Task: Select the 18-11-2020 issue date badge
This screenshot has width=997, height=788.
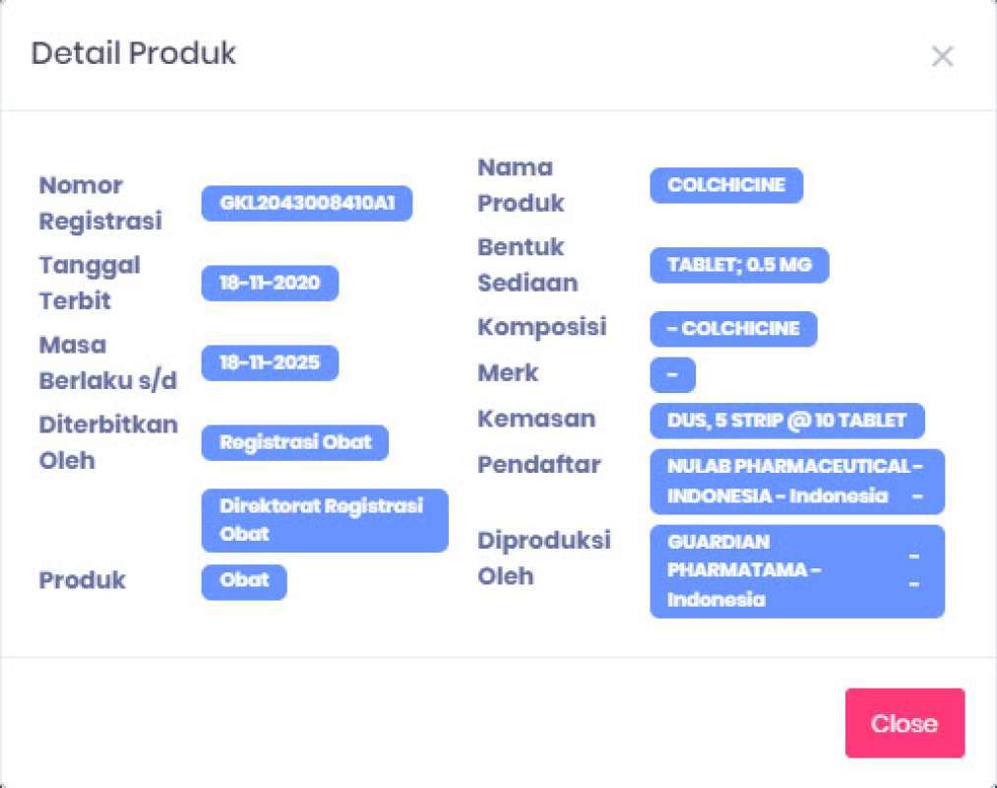Action: tap(270, 284)
